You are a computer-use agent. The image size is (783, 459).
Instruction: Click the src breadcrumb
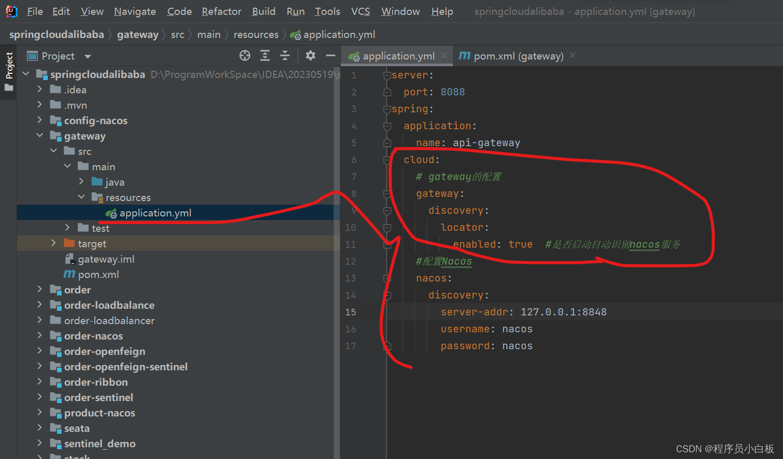pyautogui.click(x=177, y=34)
